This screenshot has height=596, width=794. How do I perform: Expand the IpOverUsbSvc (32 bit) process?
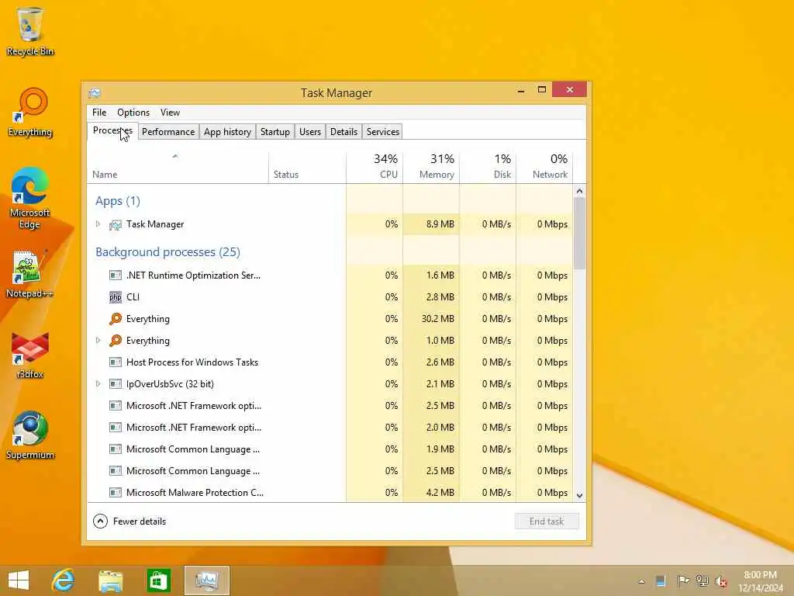click(98, 383)
